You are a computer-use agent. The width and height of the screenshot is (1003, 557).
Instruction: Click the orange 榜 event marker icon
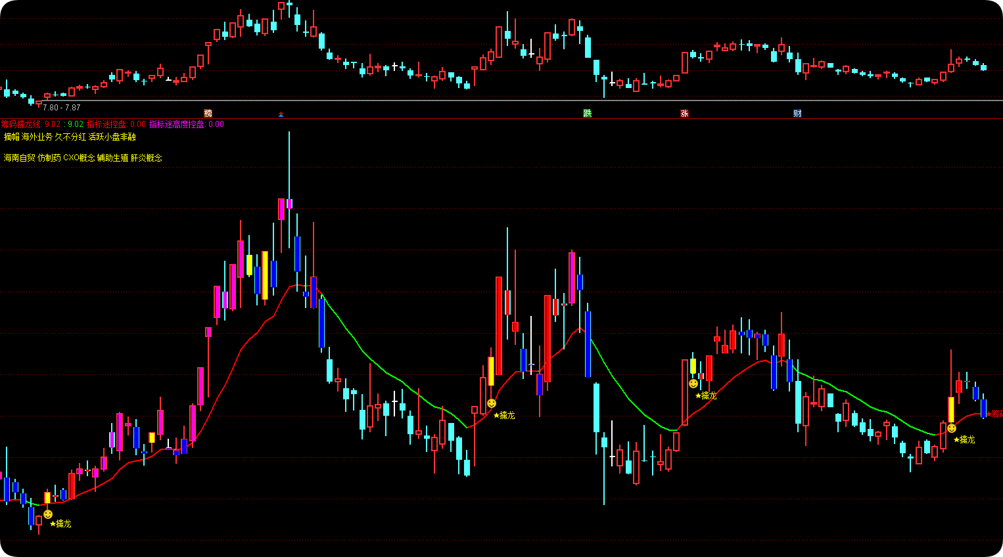(x=208, y=114)
